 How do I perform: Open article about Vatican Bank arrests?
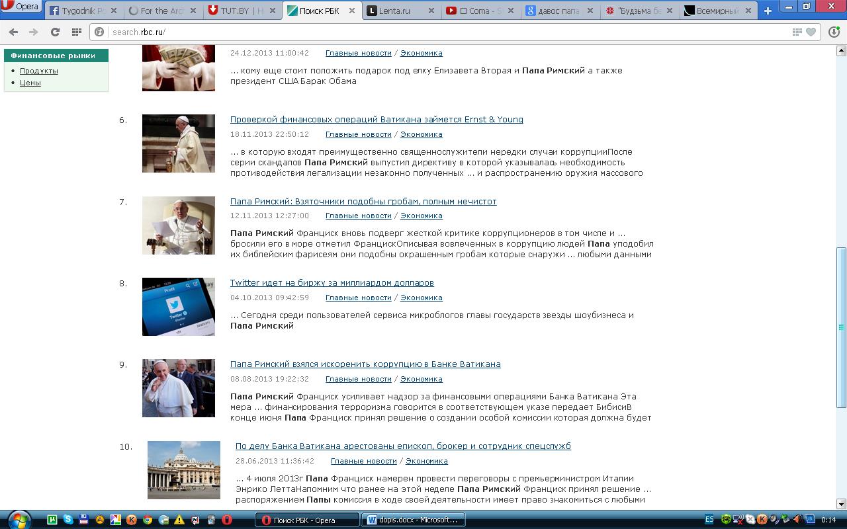[x=403, y=446]
